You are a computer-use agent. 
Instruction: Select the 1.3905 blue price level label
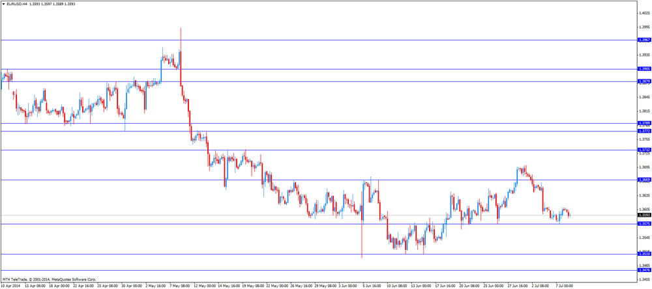pyautogui.click(x=644, y=69)
